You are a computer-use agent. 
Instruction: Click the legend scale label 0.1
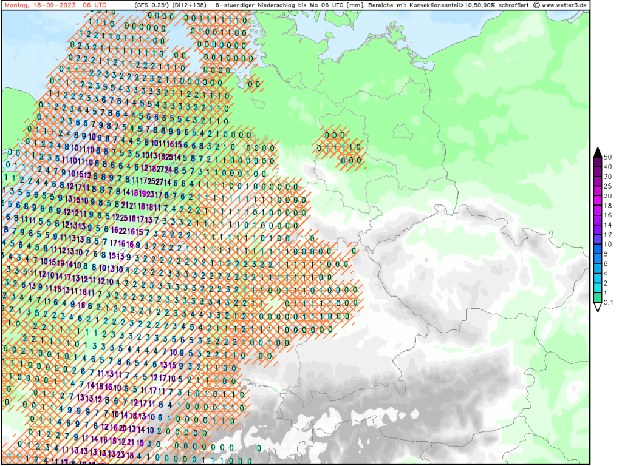pyautogui.click(x=609, y=302)
